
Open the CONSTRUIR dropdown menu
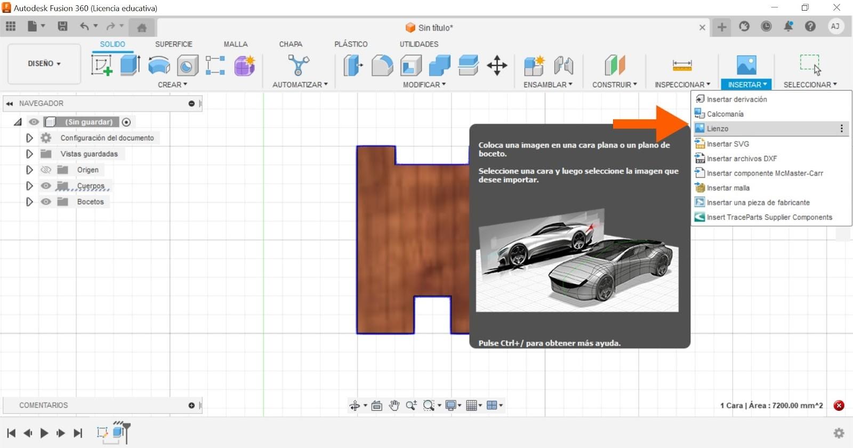point(614,85)
